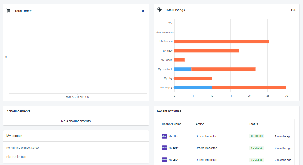Click the tag icon beside Total Listings
Image resolution: width=303 pixels, height=165 pixels.
[159, 10]
